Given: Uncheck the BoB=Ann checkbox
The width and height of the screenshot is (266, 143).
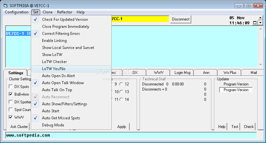Looking at the screenshot, I should click(x=11, y=94).
